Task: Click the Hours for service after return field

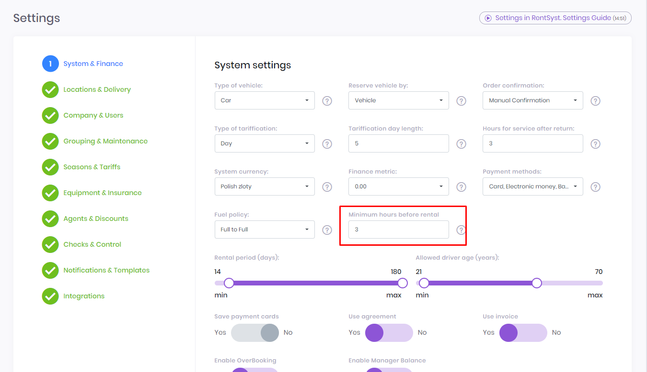Action: (533, 143)
